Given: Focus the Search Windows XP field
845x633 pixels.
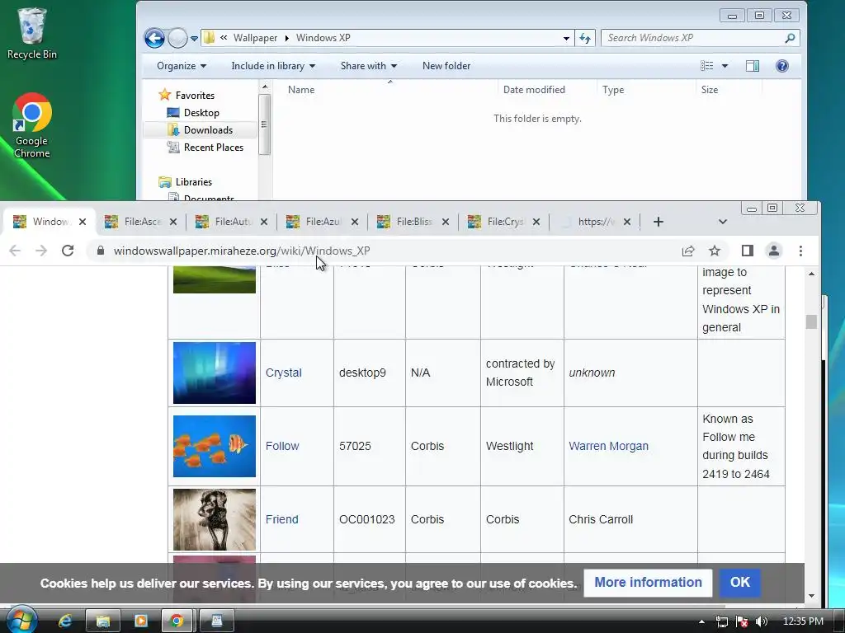Looking at the screenshot, I should click(x=692, y=38).
